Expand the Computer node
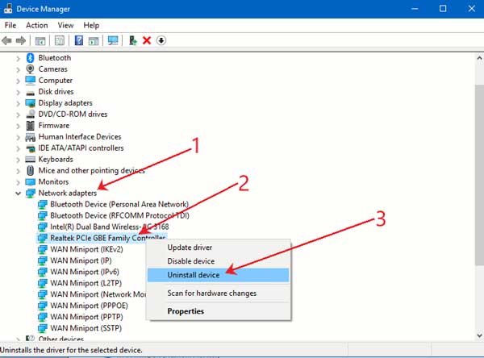Image resolution: width=484 pixels, height=358 pixels. 18,81
